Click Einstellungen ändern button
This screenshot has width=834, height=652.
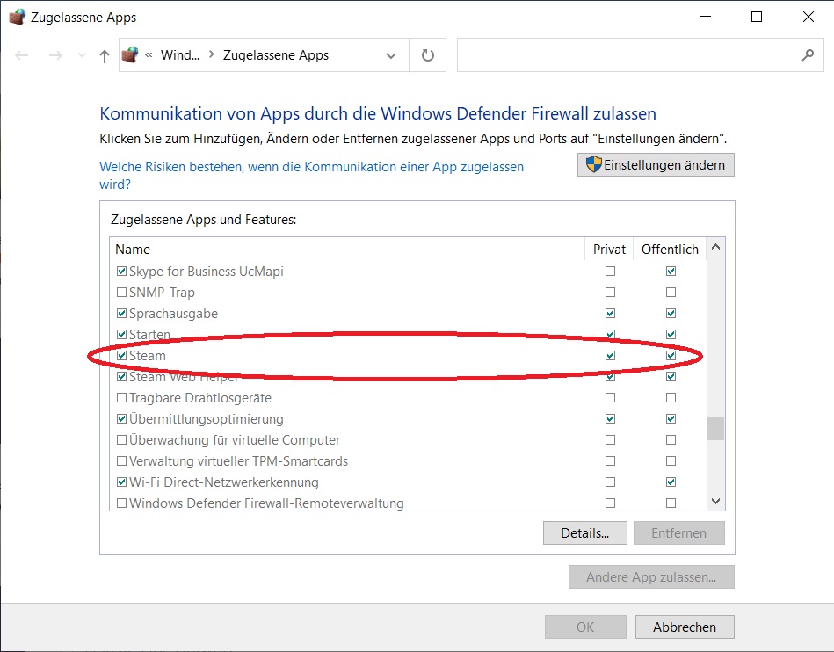(656, 165)
